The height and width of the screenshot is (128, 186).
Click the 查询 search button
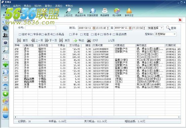tap(171, 28)
